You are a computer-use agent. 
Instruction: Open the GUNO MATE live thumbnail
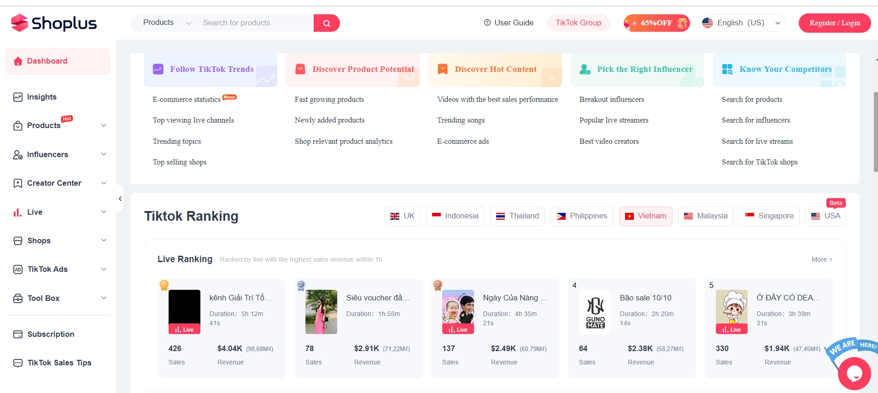[x=595, y=312]
